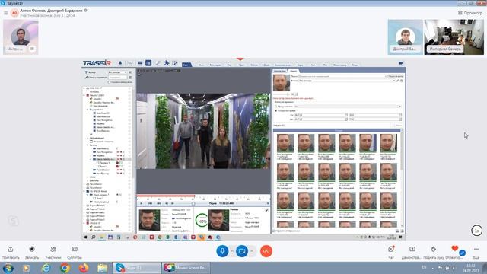The width and height of the screenshot is (487, 274).
Task: Open microphone options chevron next to mic
Action: (232, 251)
